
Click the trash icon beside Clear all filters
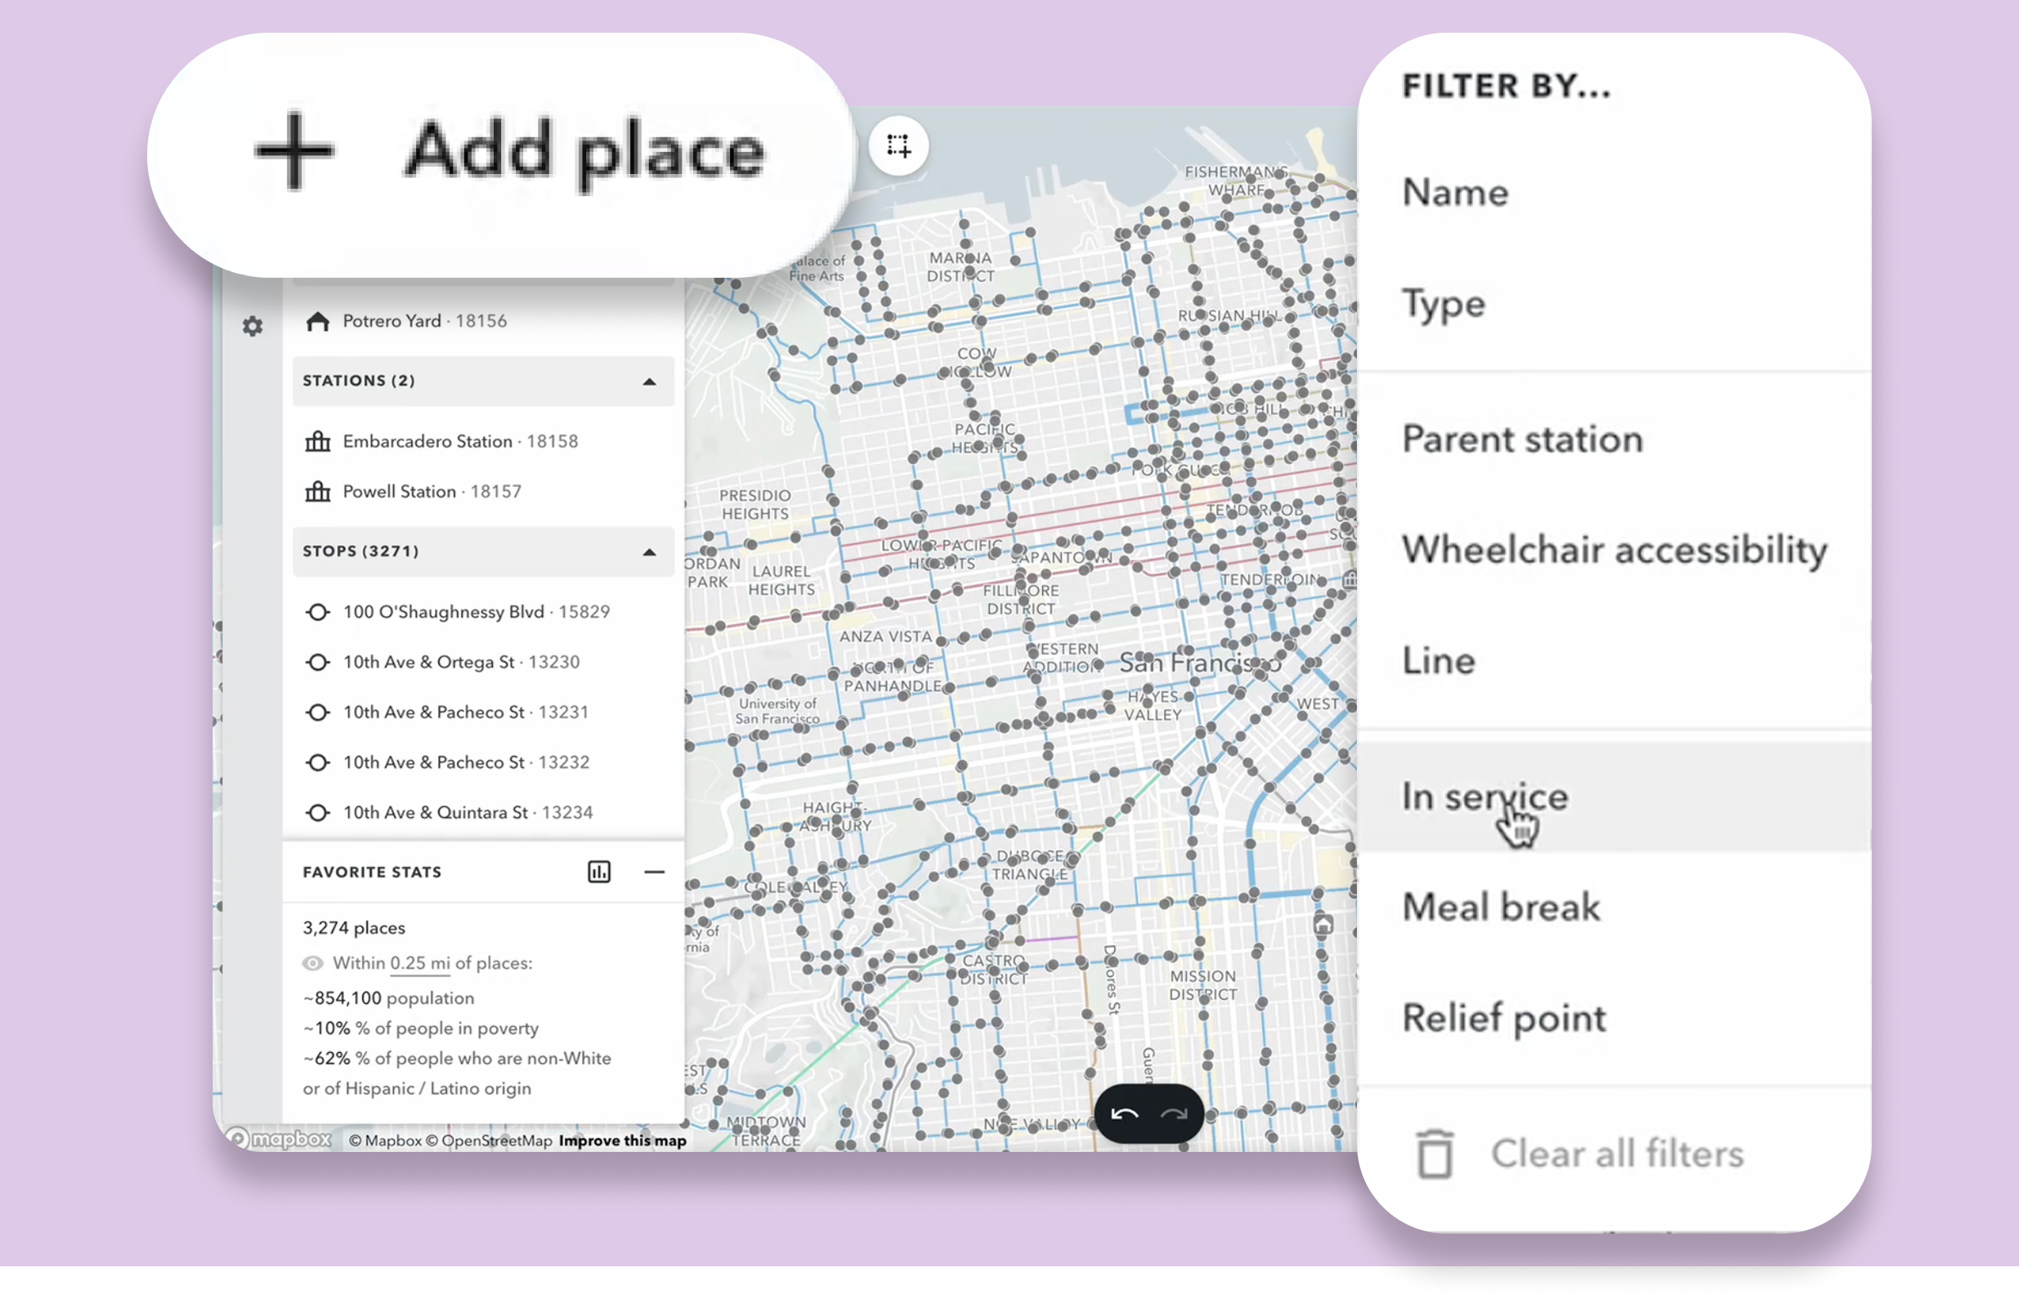(1435, 1154)
